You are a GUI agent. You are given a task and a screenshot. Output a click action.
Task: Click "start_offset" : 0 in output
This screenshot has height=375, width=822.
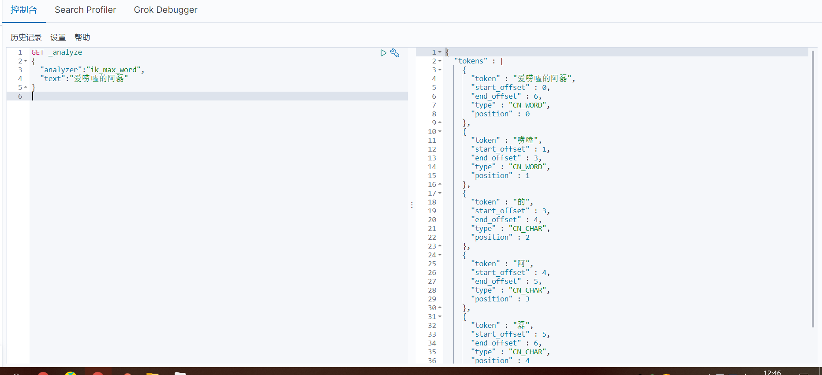(x=510, y=87)
